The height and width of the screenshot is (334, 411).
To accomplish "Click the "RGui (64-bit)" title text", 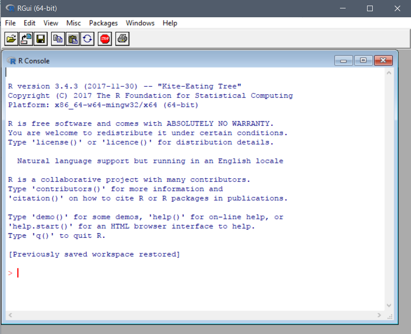I will tap(37, 8).
